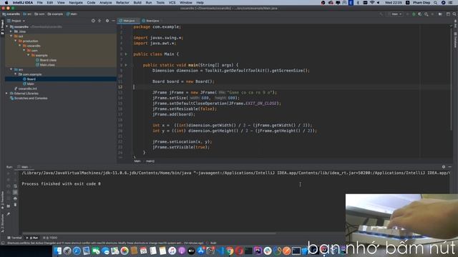Hide the Project panel with minus icon
This screenshot has height=257, width=458.
(x=113, y=21)
